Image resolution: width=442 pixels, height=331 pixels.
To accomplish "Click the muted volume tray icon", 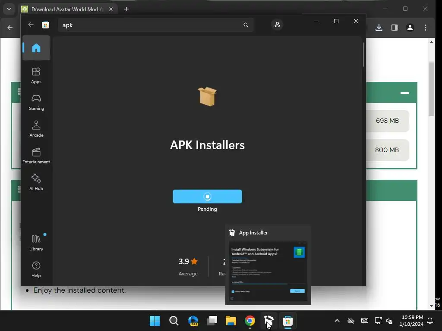I will [x=390, y=321].
